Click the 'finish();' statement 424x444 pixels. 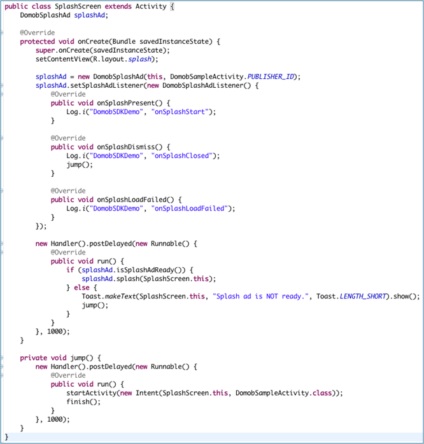[x=83, y=402]
